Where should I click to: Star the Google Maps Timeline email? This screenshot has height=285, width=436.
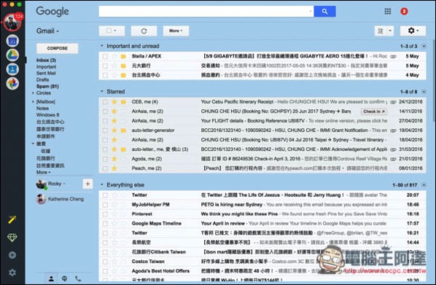[x=114, y=223]
